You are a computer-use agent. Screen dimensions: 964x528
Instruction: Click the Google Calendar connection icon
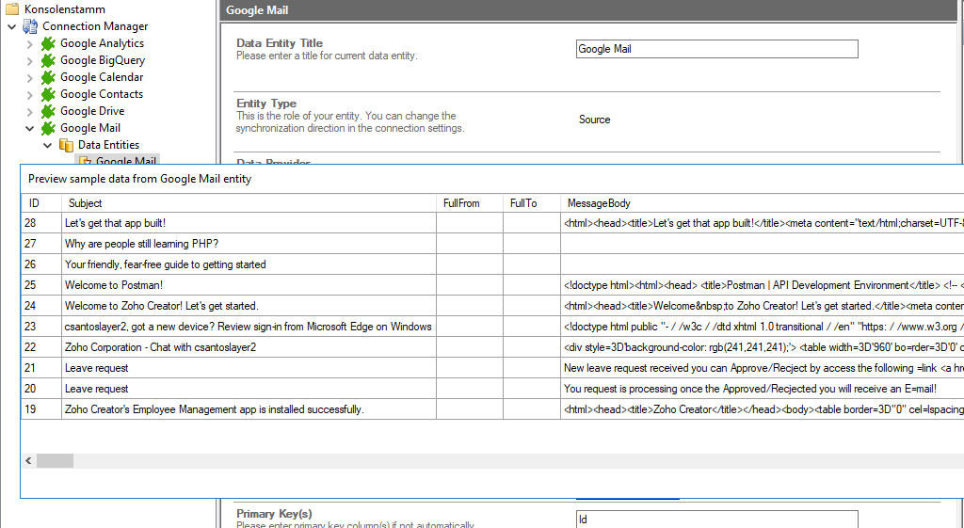click(48, 77)
